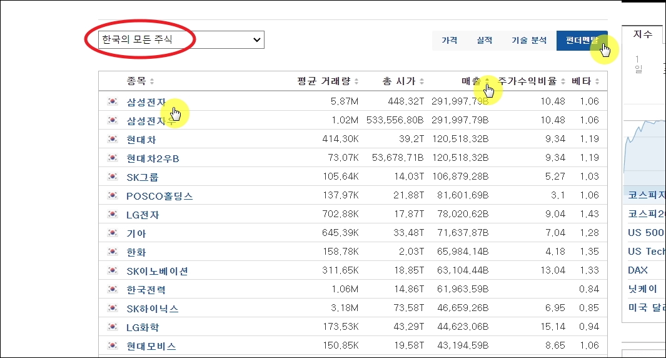Open the 한국의 모든 주식 dropdown
The image size is (666, 358).
coord(181,39)
